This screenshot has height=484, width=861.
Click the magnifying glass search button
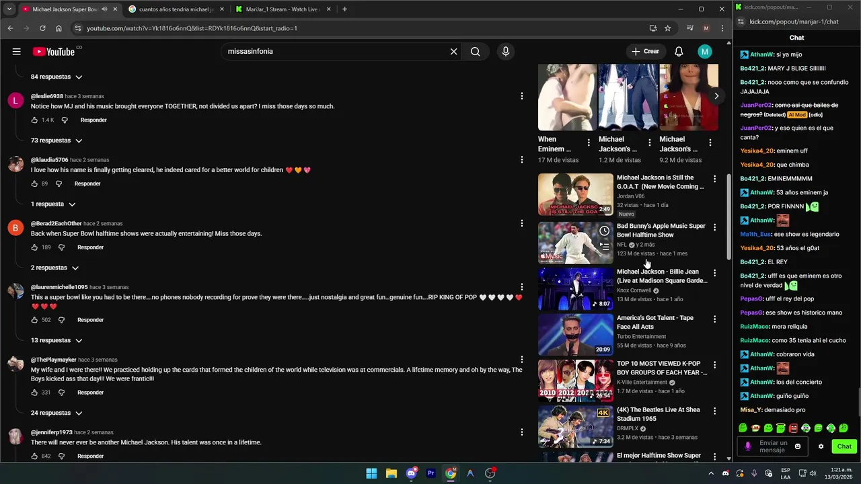click(x=475, y=51)
